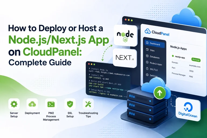Click the CloudPanel cloud logo icon
Image resolution: width=207 pixels, height=138 pixels.
[x=148, y=31]
